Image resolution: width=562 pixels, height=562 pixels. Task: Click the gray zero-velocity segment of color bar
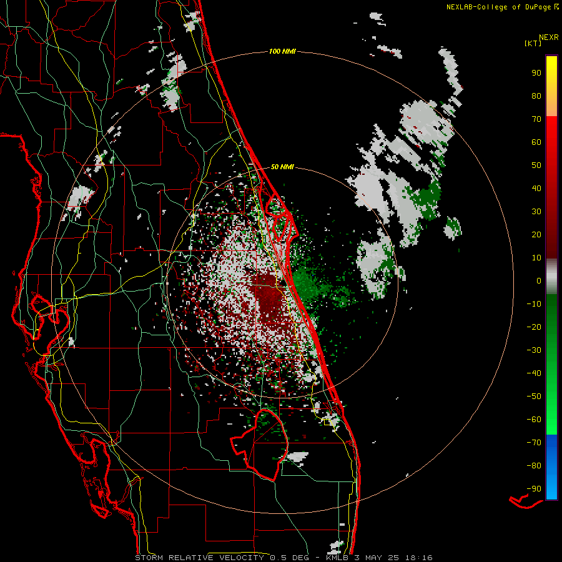(551, 277)
